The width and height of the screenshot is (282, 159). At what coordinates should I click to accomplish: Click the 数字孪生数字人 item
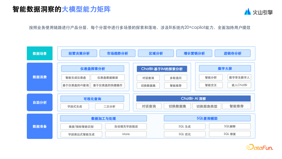coord(239,77)
